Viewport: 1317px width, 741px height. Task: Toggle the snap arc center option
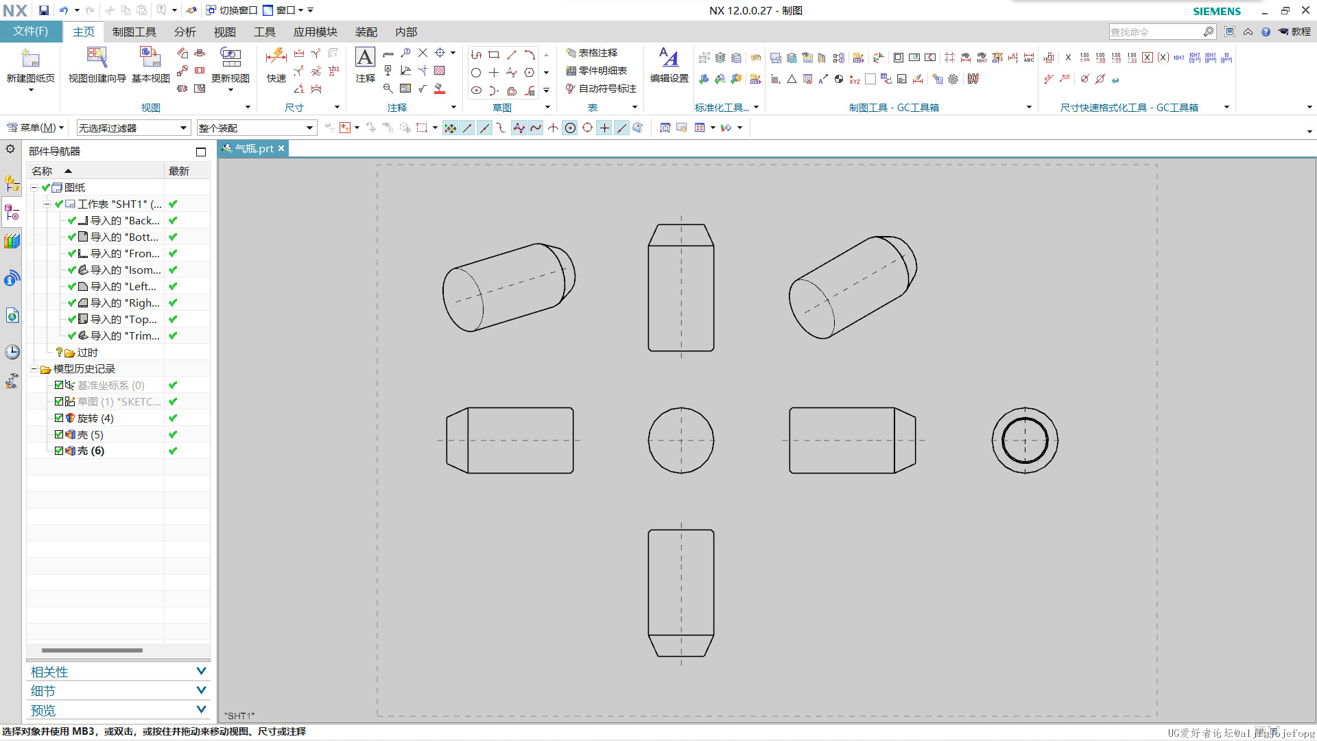pyautogui.click(x=570, y=128)
